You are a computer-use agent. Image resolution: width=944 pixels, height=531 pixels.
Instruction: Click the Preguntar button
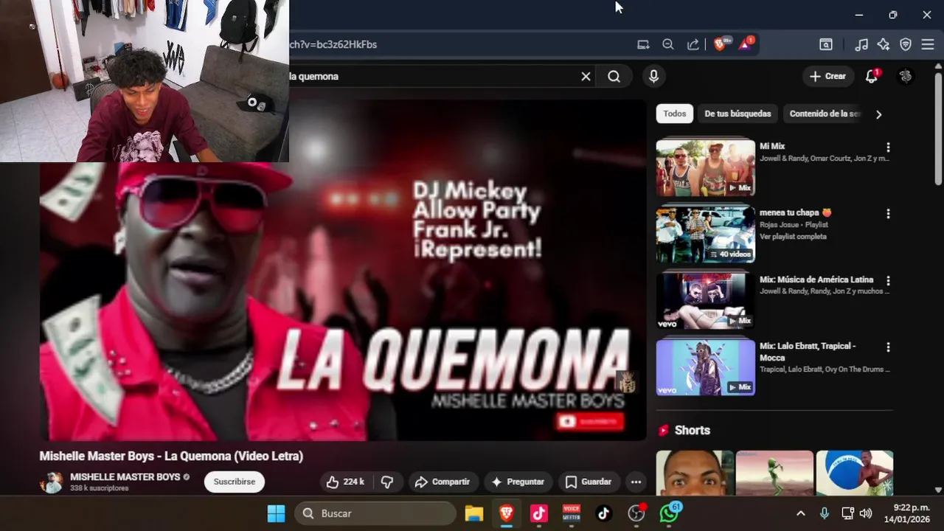click(518, 482)
